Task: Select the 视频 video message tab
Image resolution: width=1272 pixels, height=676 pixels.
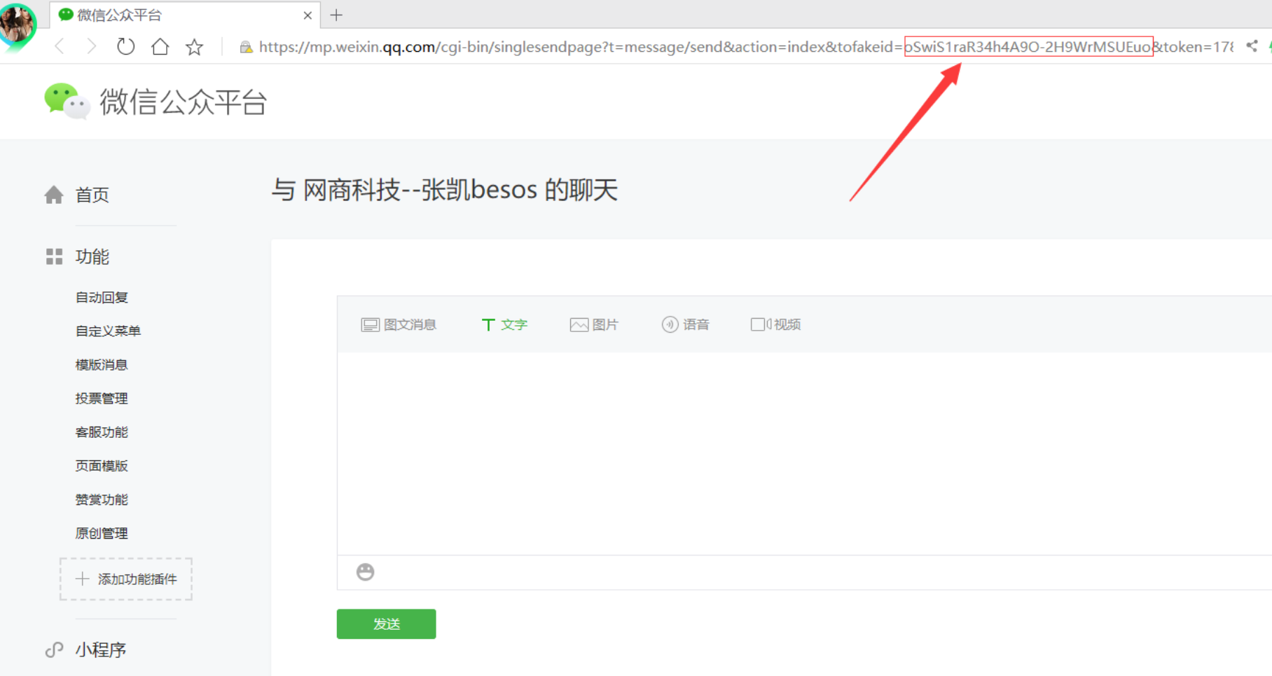Action: [775, 324]
